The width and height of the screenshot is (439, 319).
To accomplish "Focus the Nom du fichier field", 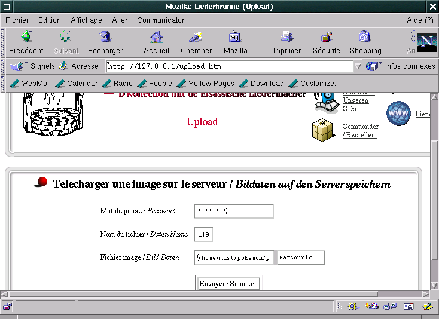I will [203, 235].
